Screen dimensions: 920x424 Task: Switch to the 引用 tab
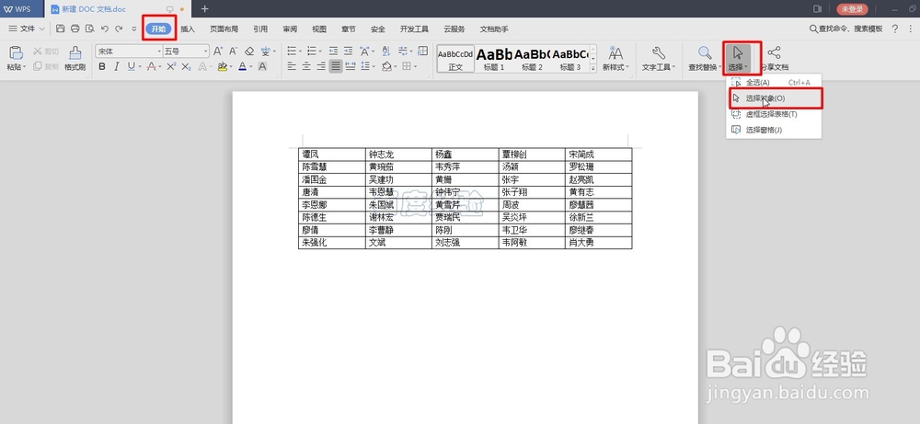point(260,29)
